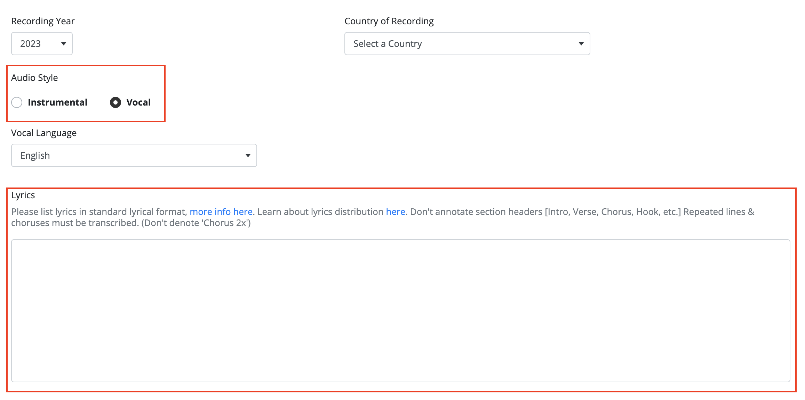Select the Vocal radio button

115,102
